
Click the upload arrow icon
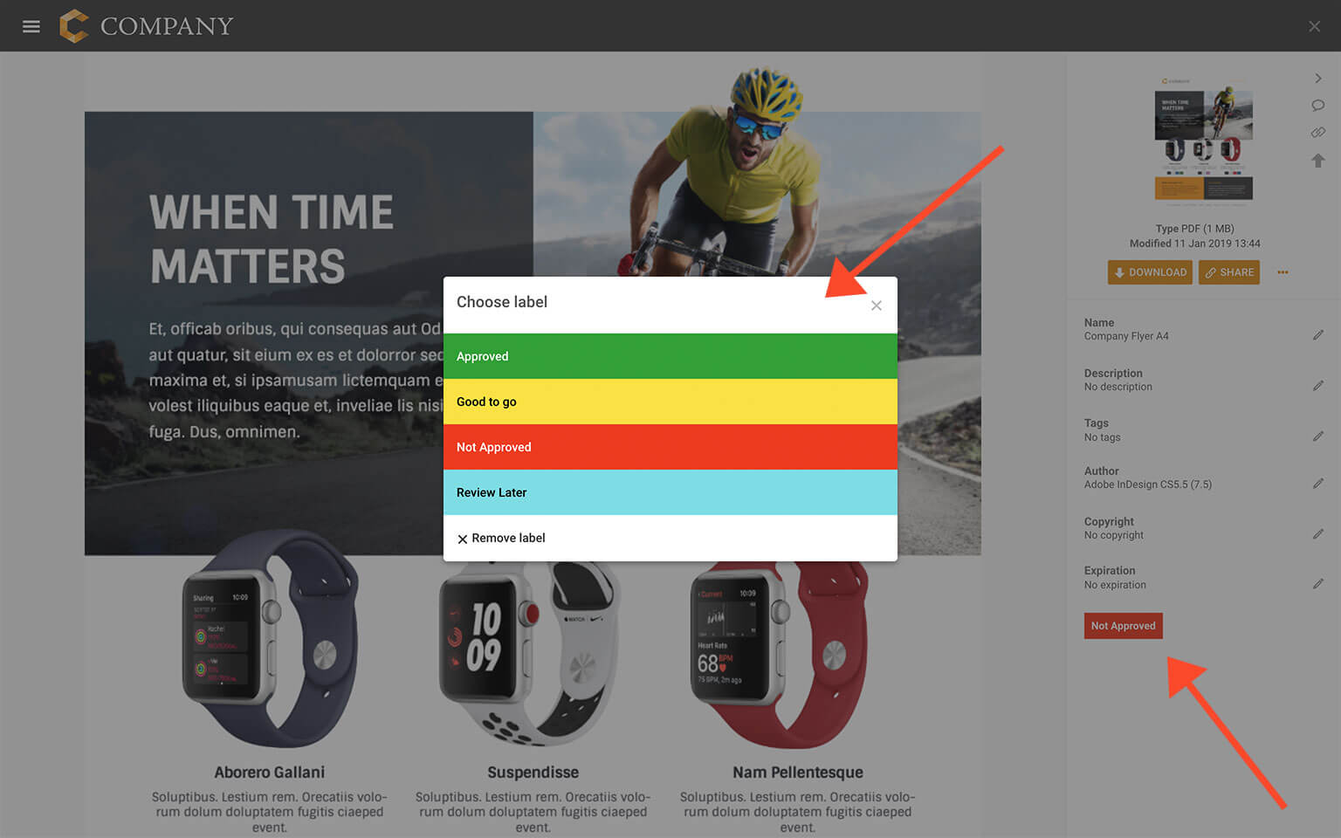(1318, 161)
